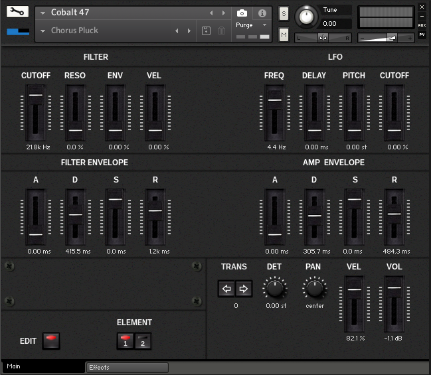Open instrument edit mode with the wrench icon
431x375 pixels.
click(x=17, y=12)
